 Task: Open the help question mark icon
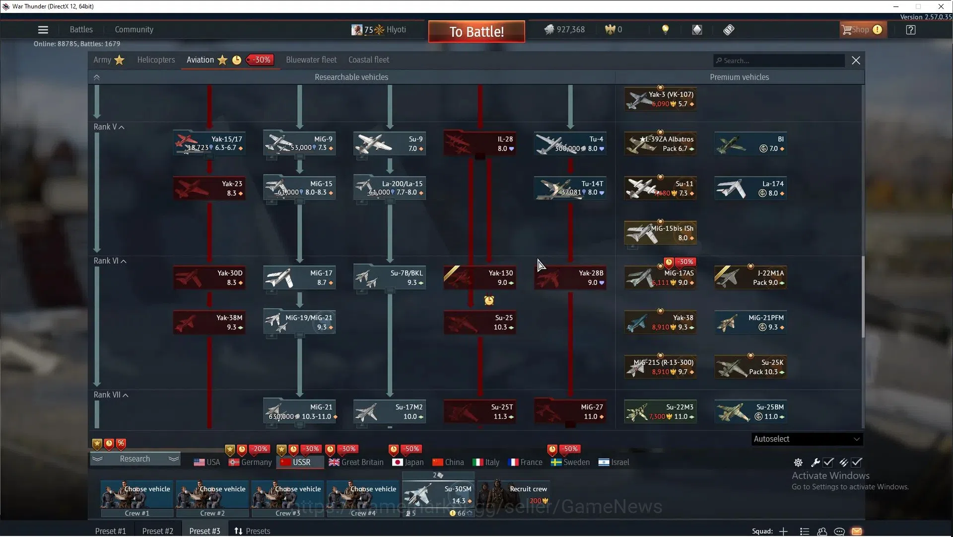(x=910, y=30)
